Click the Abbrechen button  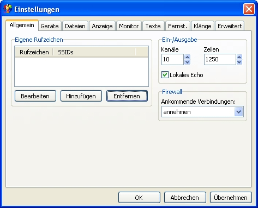[x=185, y=198]
